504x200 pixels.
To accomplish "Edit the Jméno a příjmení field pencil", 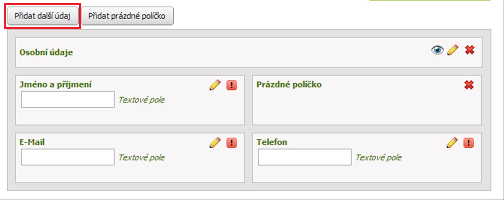I will (x=215, y=85).
